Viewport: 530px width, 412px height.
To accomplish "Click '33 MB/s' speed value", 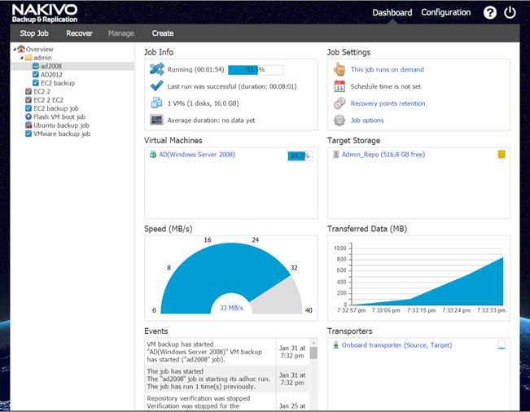I will (x=231, y=308).
